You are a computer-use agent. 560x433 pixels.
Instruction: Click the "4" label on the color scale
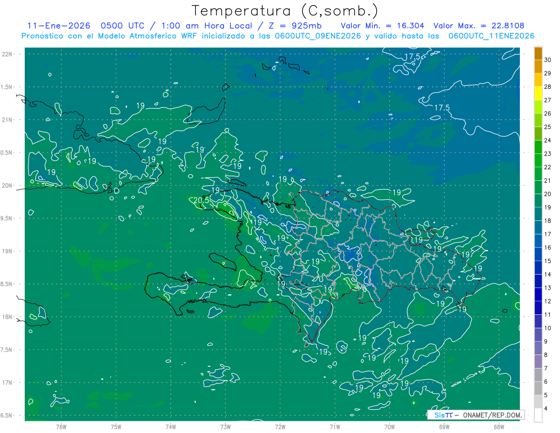546,408
